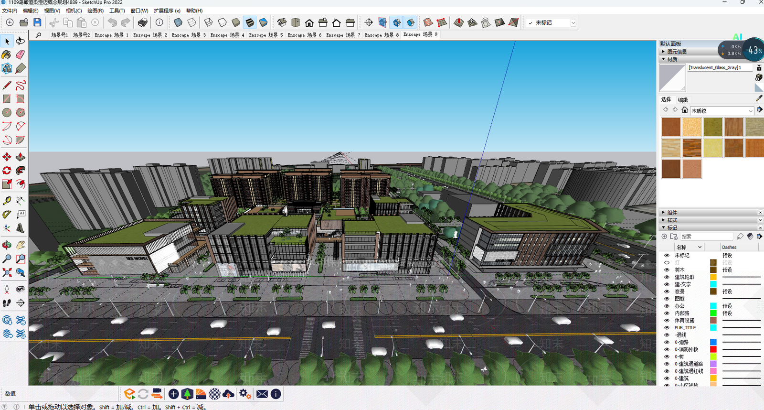Enable X-ray face style icon

point(178,22)
